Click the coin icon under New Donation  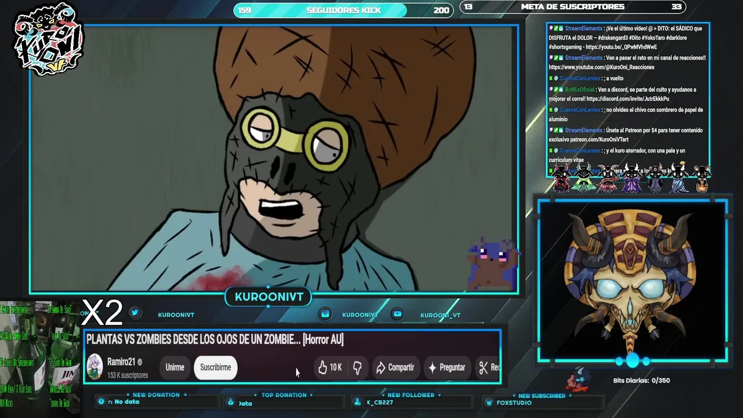click(102, 401)
